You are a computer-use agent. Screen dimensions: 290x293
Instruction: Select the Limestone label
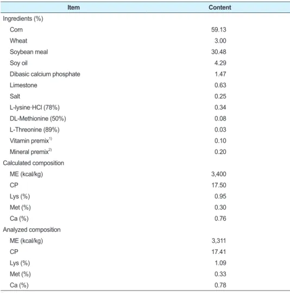pos(23,85)
